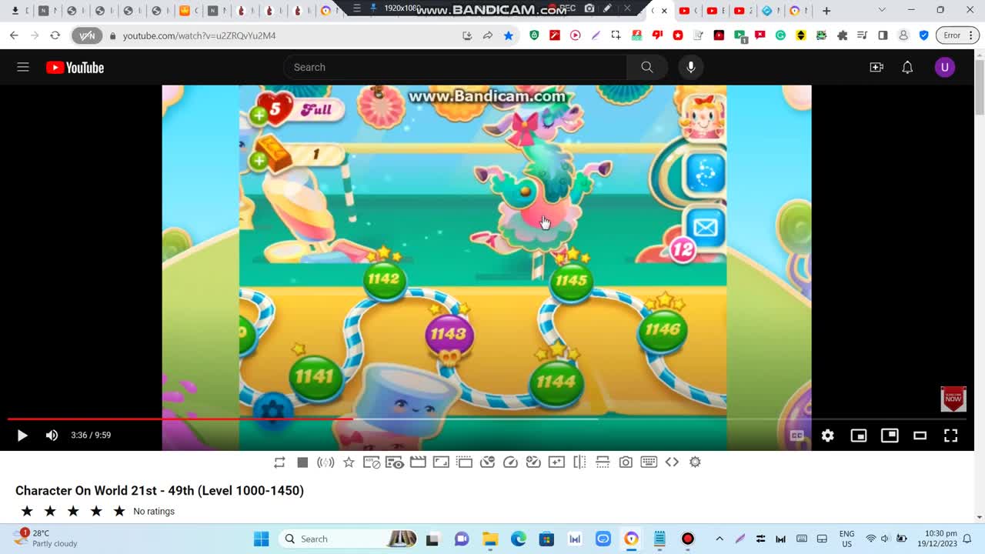Toggle the wide rectangle view button
Image resolution: width=985 pixels, height=554 pixels.
pos(920,436)
